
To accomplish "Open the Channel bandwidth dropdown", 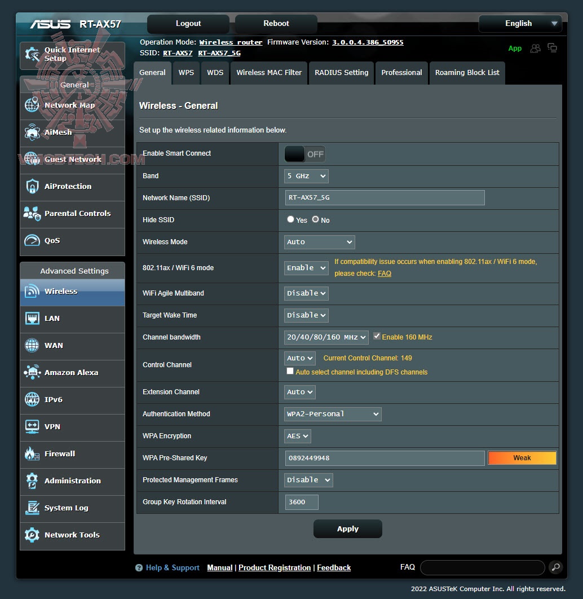I will click(326, 337).
